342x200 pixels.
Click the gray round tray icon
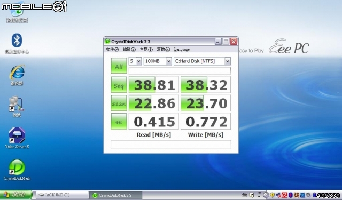coord(308,195)
